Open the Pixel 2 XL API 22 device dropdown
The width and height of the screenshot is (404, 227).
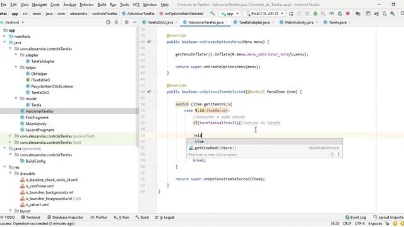pyautogui.click(x=265, y=13)
